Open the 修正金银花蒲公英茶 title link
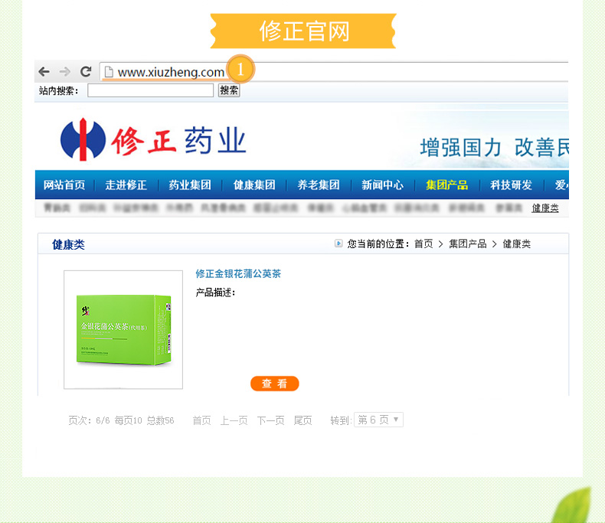Viewport: 605px width, 523px height. pos(238,274)
